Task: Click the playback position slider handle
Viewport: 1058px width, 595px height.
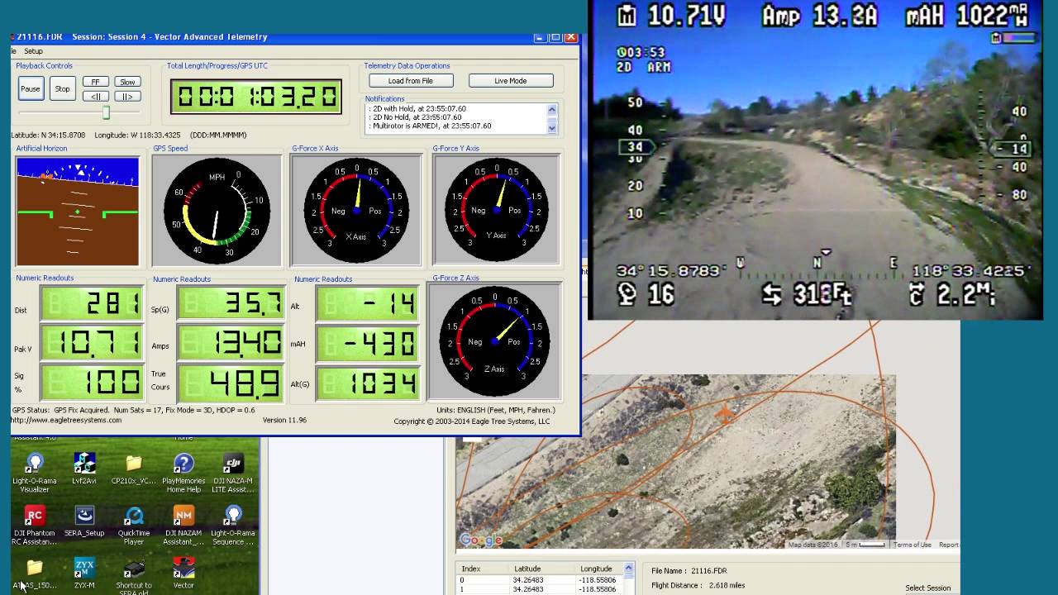Action: 106,112
